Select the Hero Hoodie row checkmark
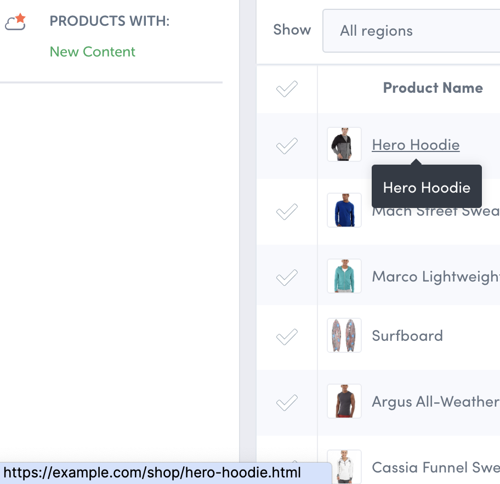The height and width of the screenshot is (484, 500). 287,145
